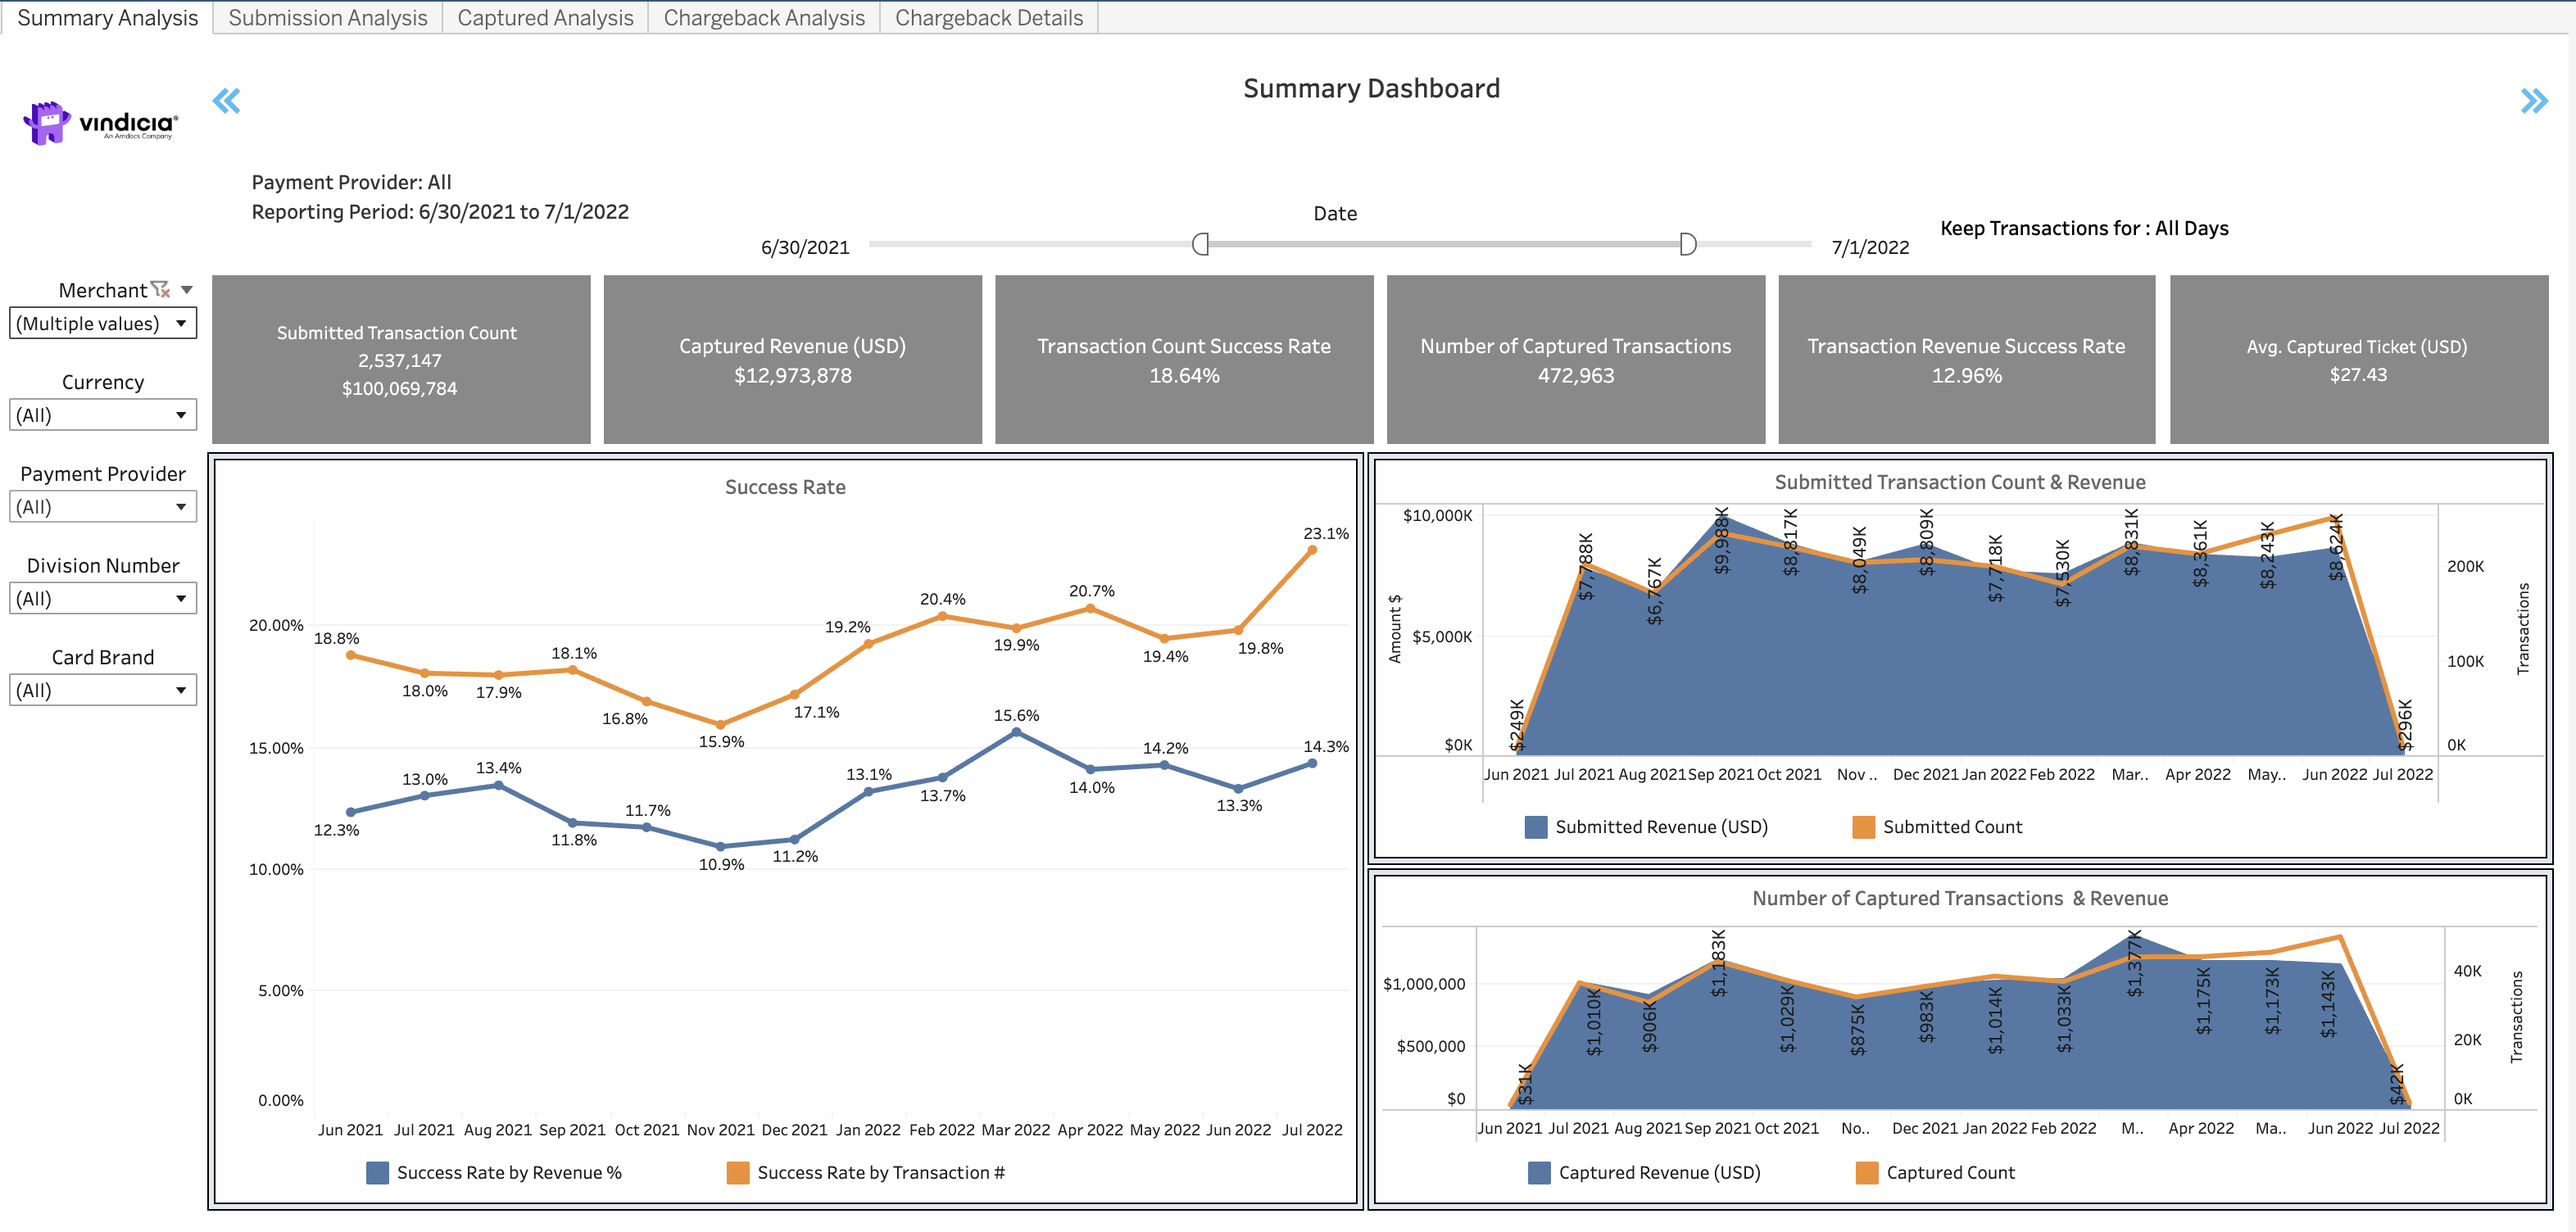Screen dimensions: 2576x1232
Task: Click the 23.1% Jul 2022 data point
Action: point(1312,550)
